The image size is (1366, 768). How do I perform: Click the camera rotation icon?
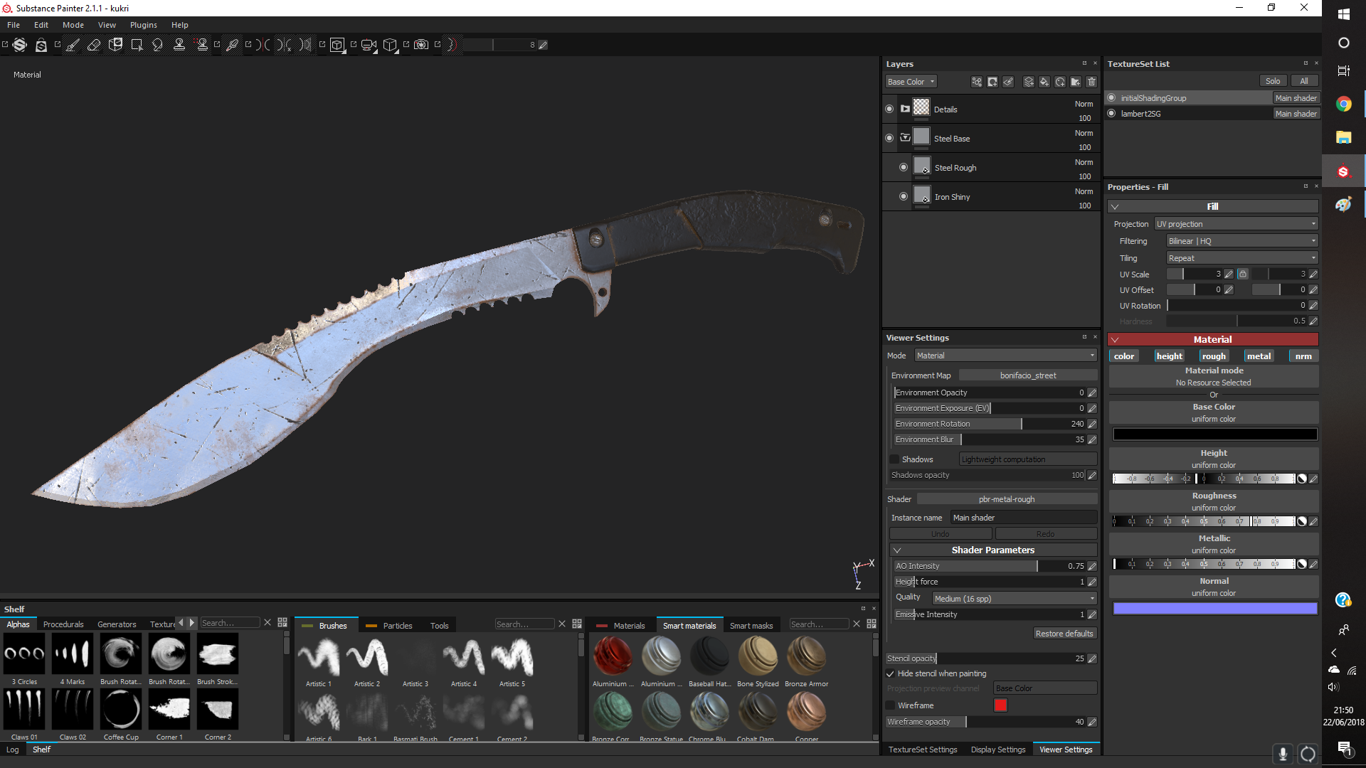(369, 45)
